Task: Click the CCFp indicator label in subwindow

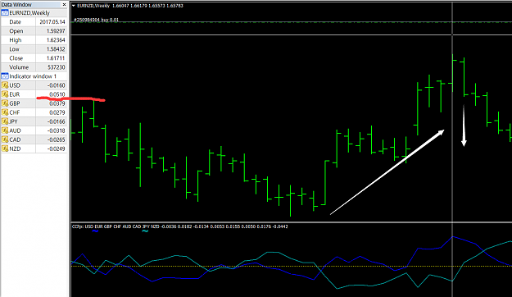Action: (x=180, y=226)
